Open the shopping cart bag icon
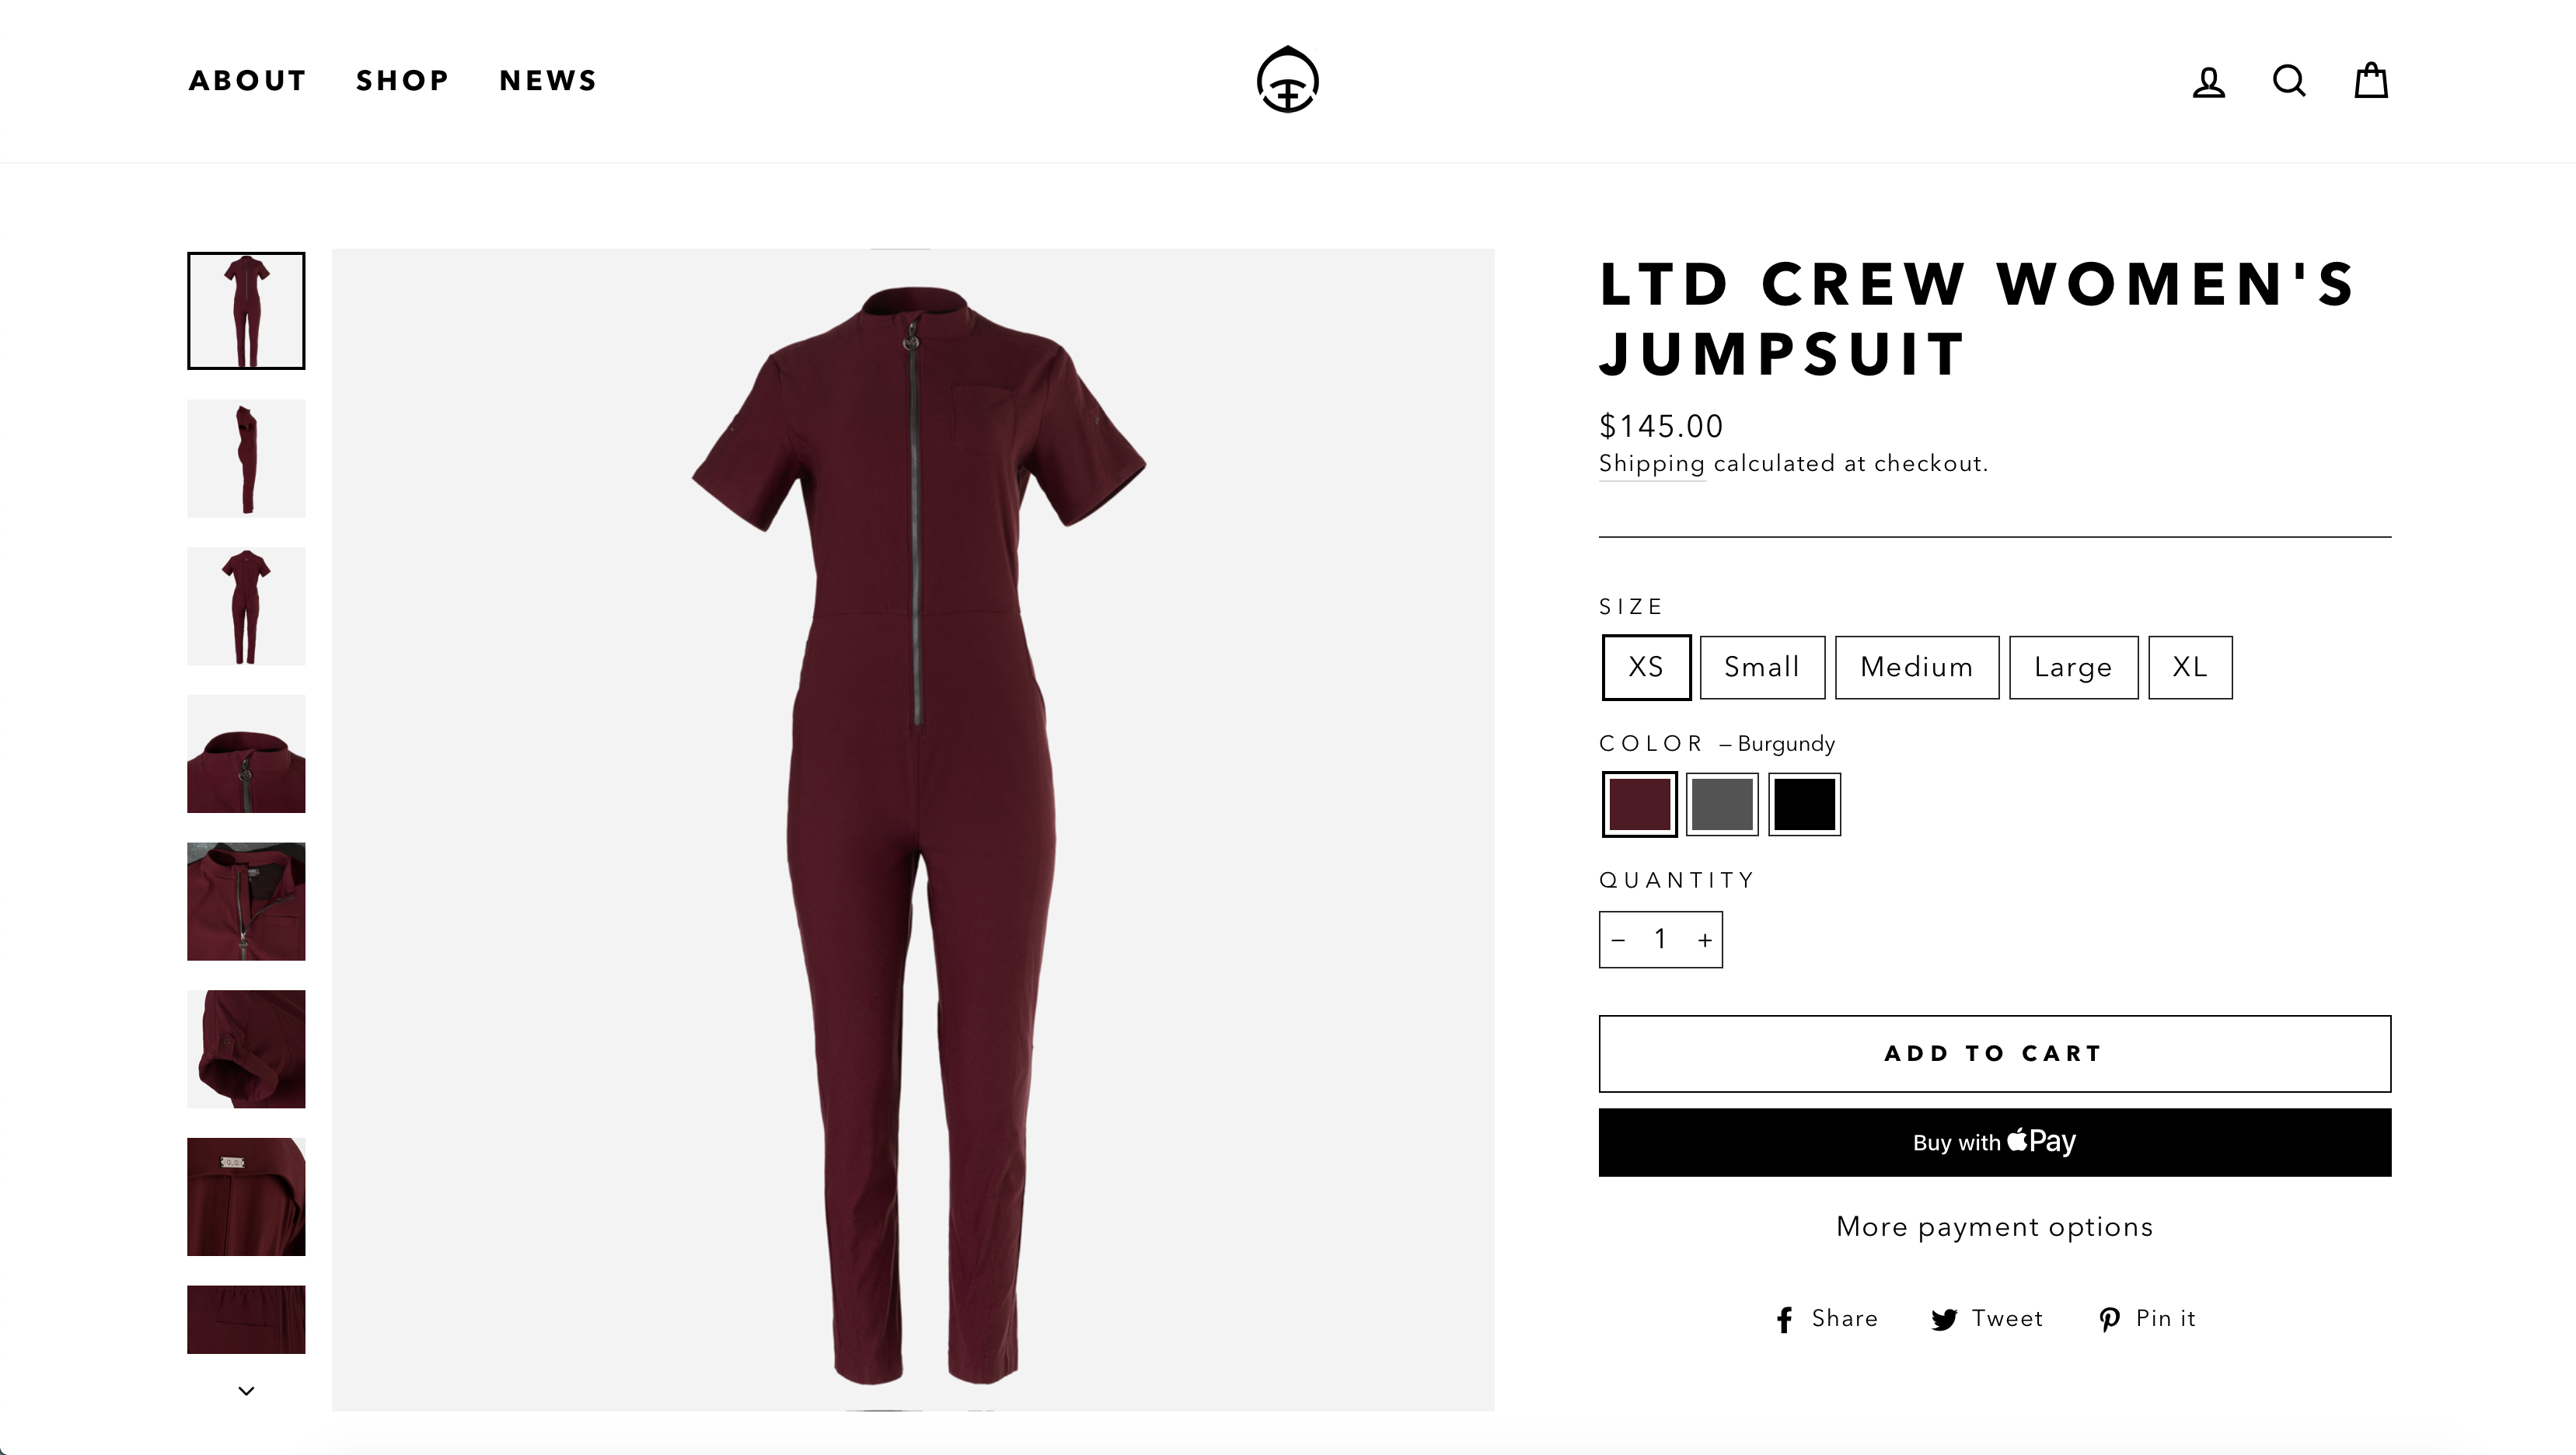2576x1455 pixels. 2370,81
